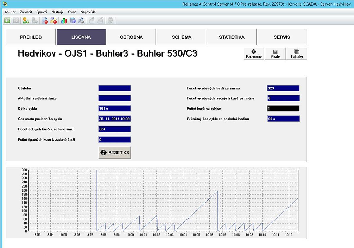Open current alarms document icon in toolbar
Image resolution: width=354 pixels, height=248 pixels.
[x=45, y=20]
